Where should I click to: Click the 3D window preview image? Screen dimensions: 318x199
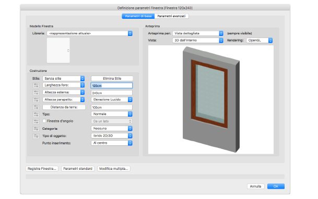pyautogui.click(x=211, y=99)
